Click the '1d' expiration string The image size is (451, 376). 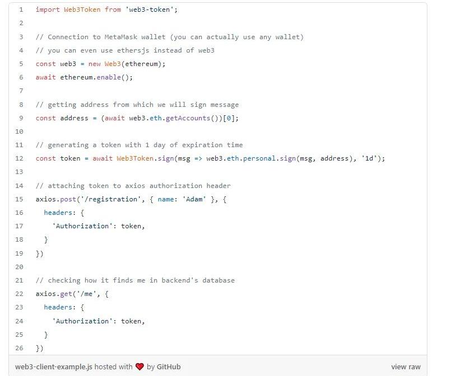(371, 158)
